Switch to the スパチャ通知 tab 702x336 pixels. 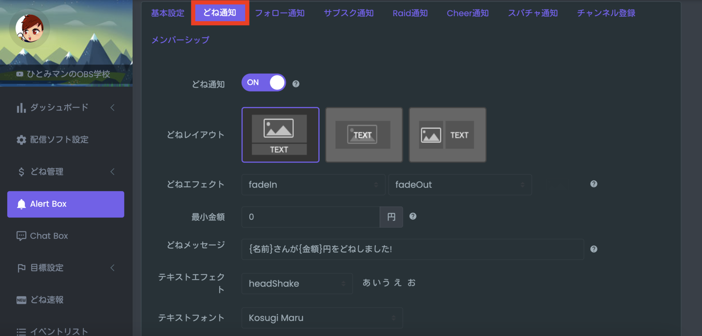(532, 13)
